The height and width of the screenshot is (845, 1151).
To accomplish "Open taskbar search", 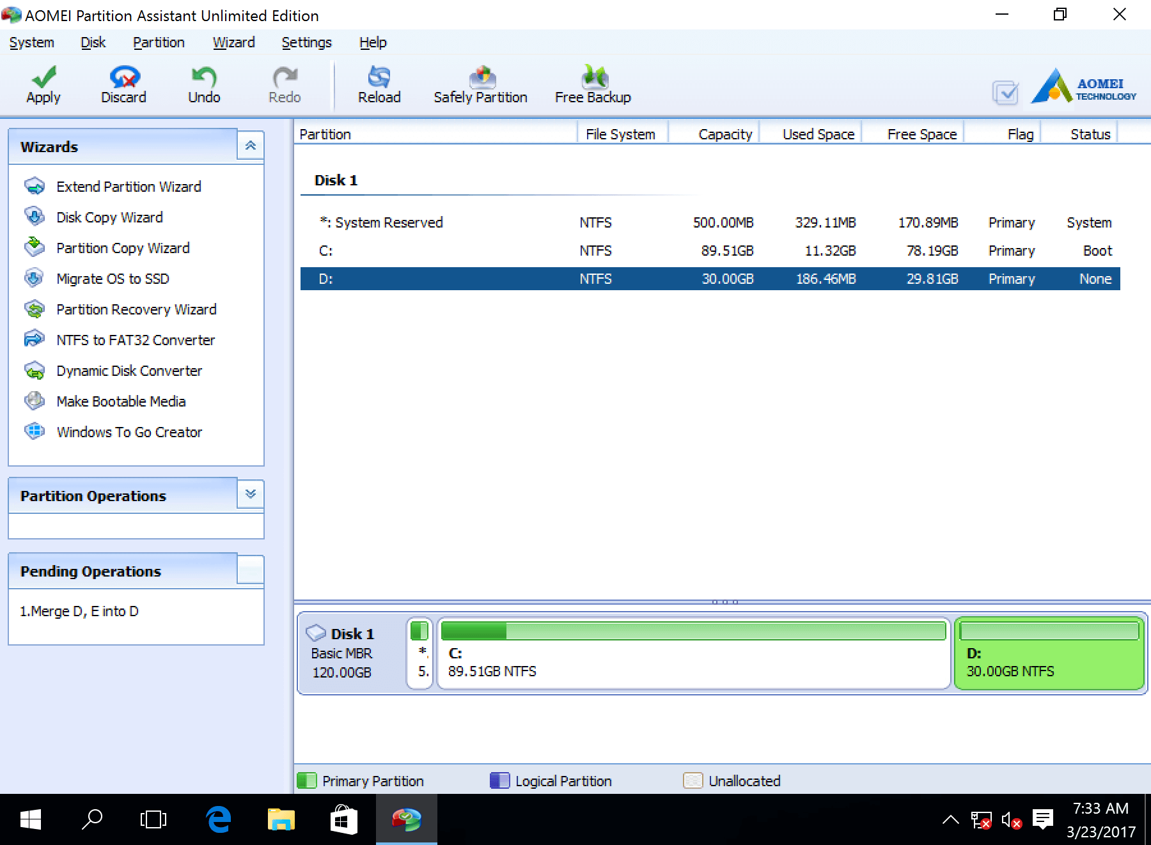I will tap(92, 819).
